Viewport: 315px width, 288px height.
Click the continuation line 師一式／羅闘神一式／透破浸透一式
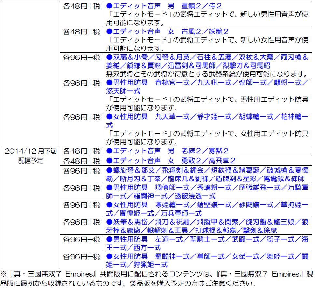161,196
